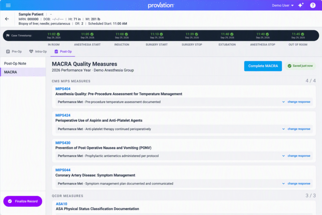Click the EXTUBATION label
322x215 pixels.
pos(227,45)
